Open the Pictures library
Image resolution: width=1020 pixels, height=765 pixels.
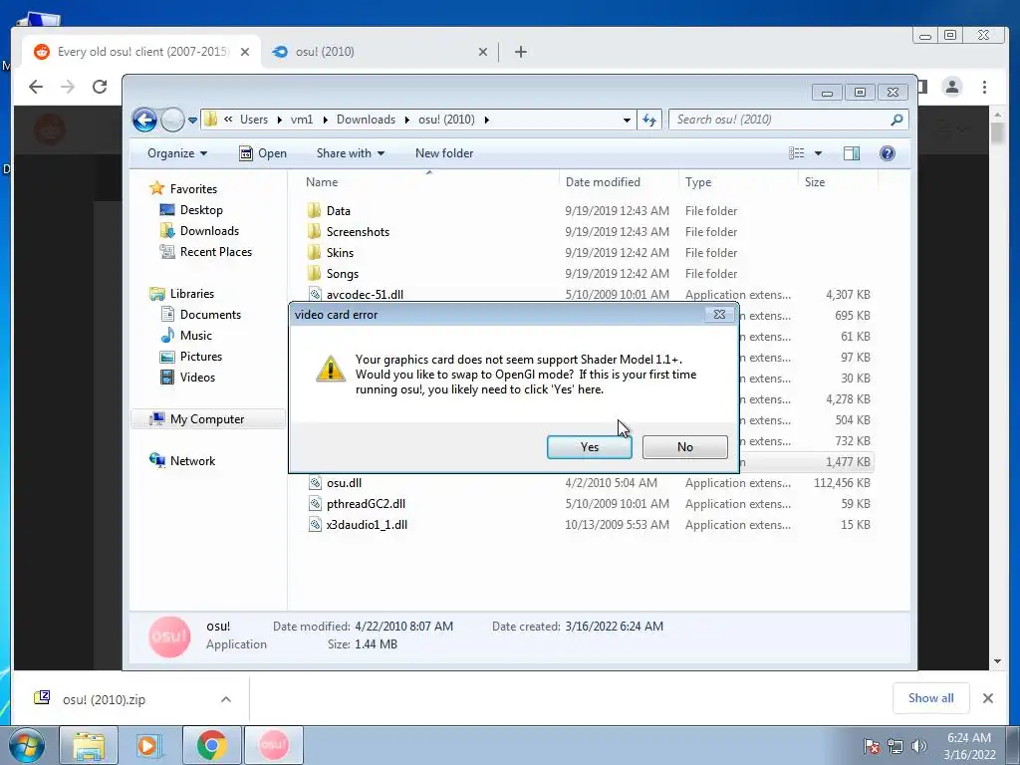click(x=200, y=357)
